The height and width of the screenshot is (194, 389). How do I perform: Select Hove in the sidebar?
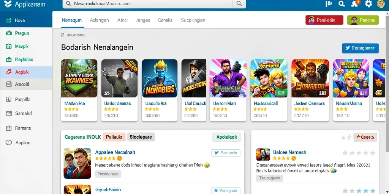click(x=26, y=20)
